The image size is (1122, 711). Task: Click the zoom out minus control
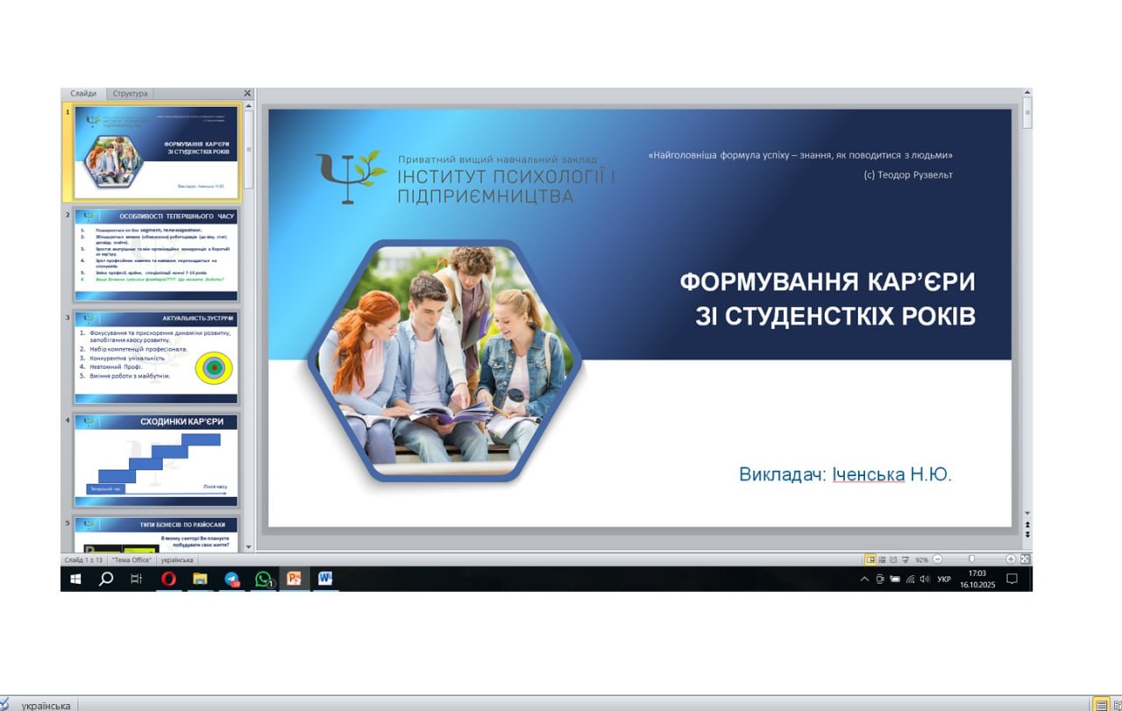coord(938,558)
